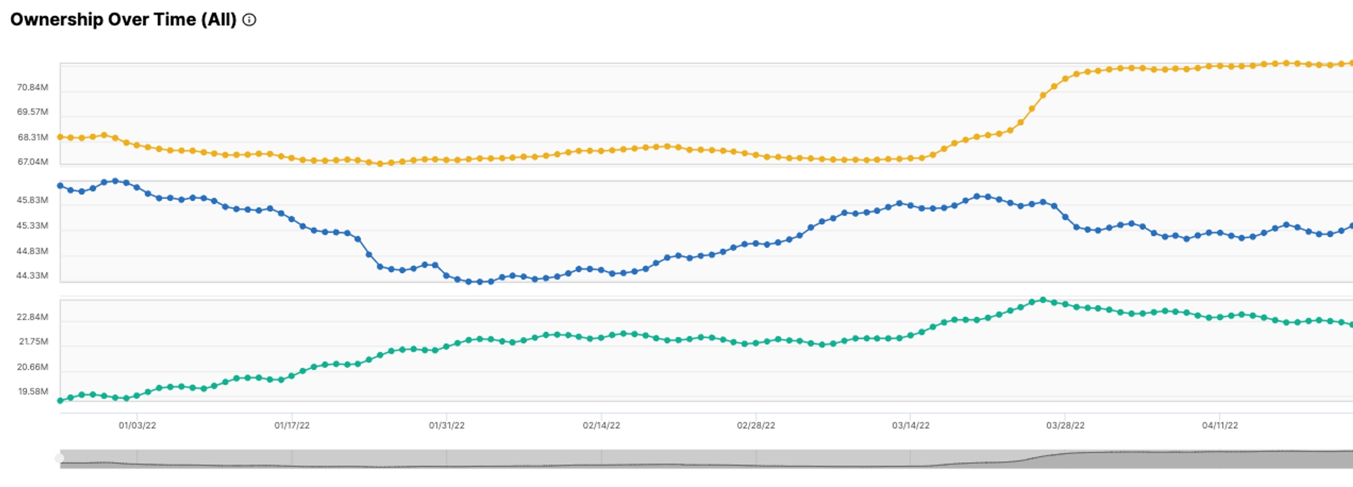1353x487 pixels.
Task: Click the info icon beside the chart title
Action: 250,20
